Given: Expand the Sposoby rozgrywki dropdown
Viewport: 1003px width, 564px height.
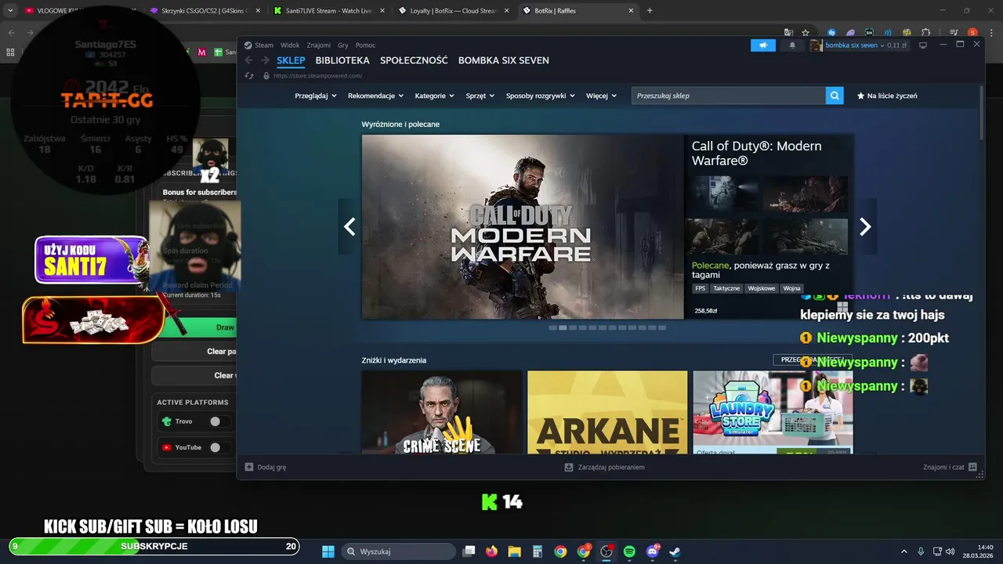Looking at the screenshot, I should tap(541, 96).
